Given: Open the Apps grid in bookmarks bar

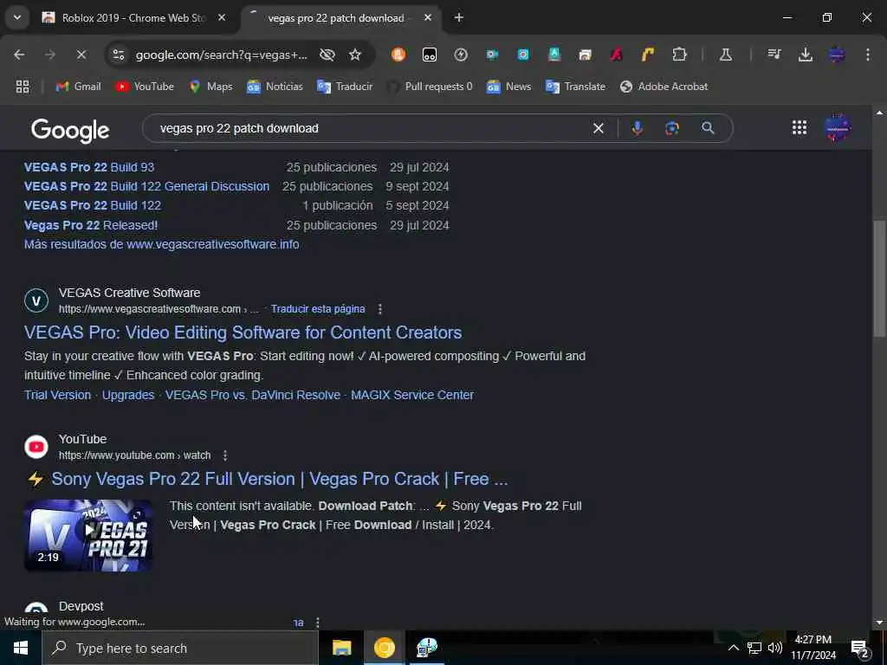Looking at the screenshot, I should coord(23,87).
